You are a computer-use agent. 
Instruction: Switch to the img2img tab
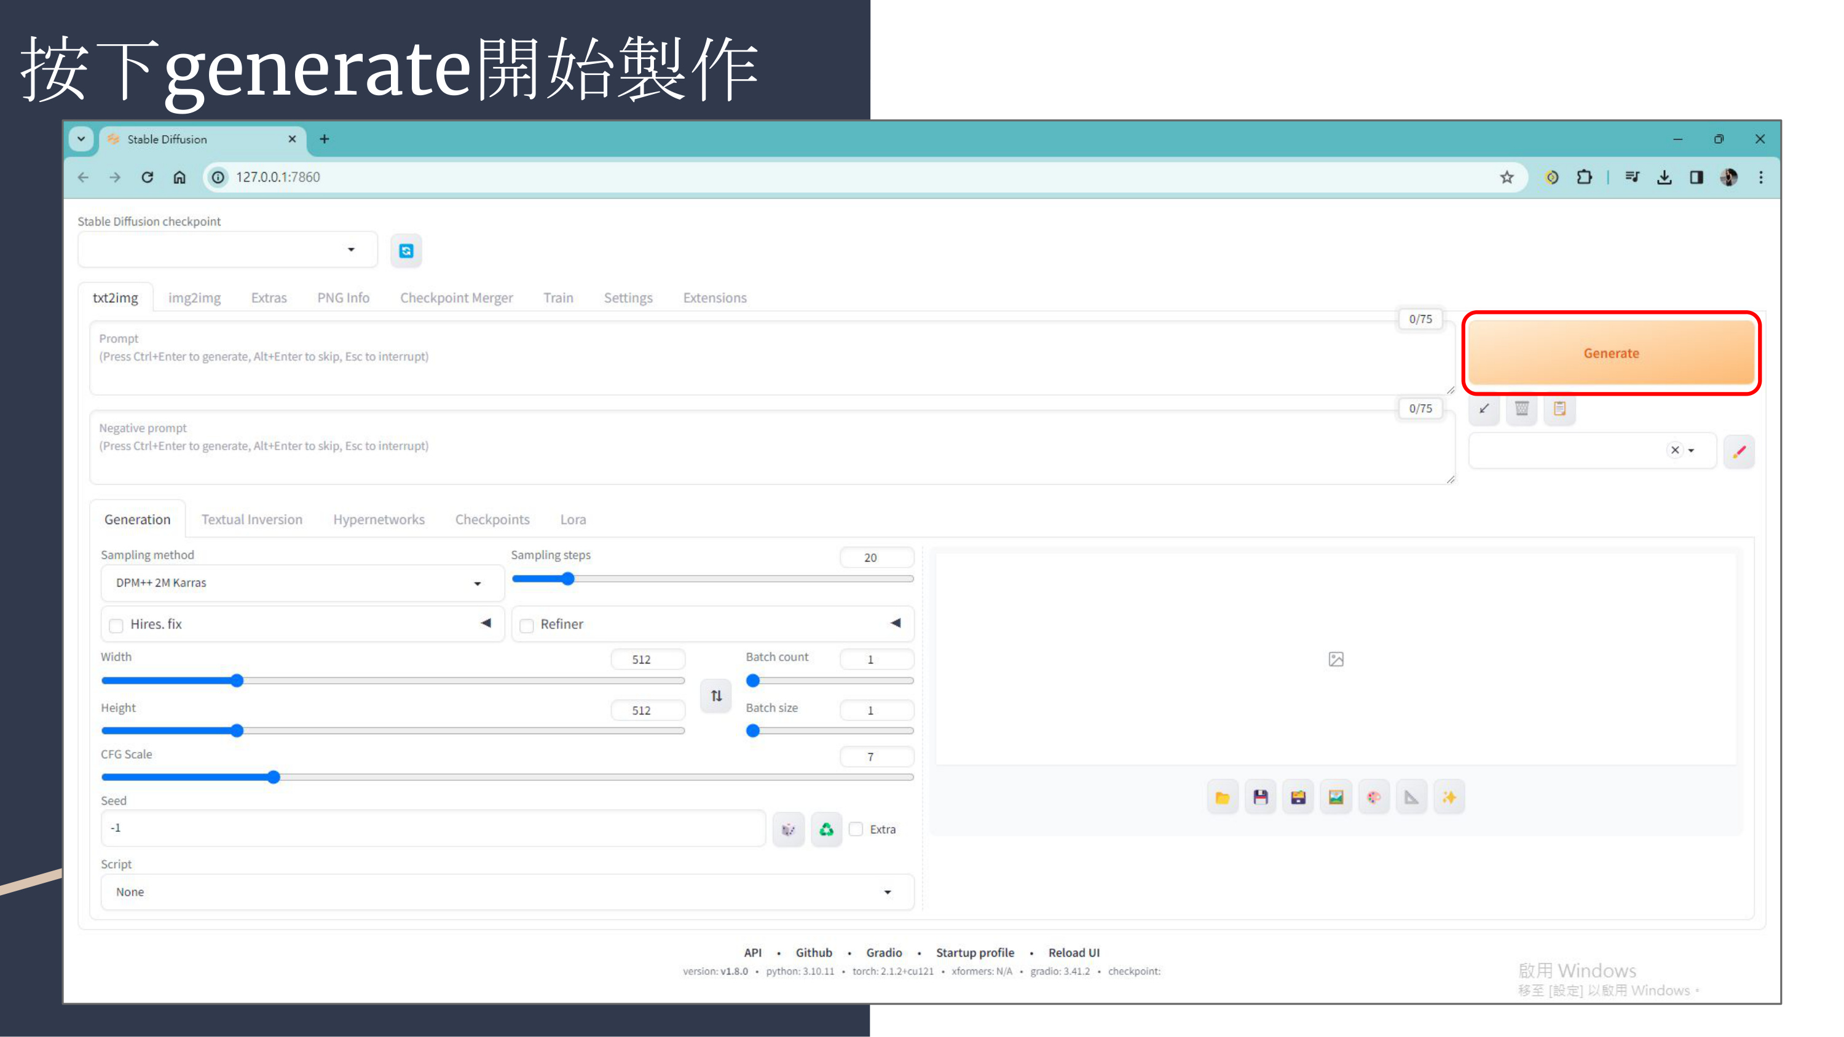(194, 298)
